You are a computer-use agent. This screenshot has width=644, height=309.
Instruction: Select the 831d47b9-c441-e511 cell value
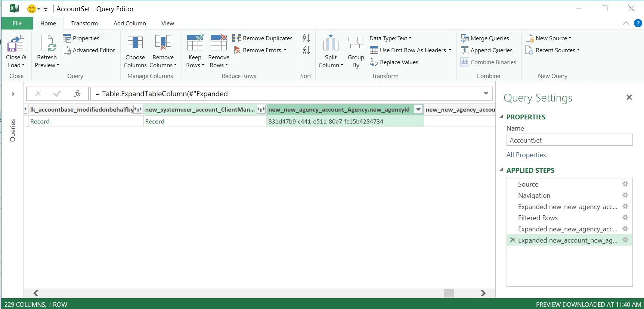(x=345, y=121)
